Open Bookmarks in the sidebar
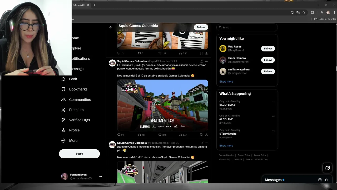The width and height of the screenshot is (337, 190). coord(74,89)
